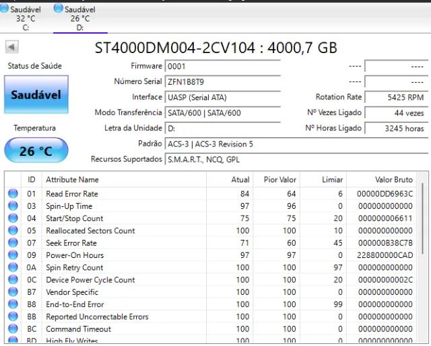Click raw value 000000006611
The height and width of the screenshot is (346, 431).
coord(385,218)
